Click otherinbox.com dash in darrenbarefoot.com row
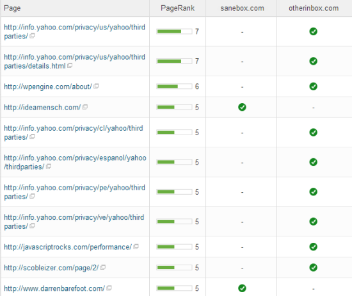The image size is (352, 296). 313,289
